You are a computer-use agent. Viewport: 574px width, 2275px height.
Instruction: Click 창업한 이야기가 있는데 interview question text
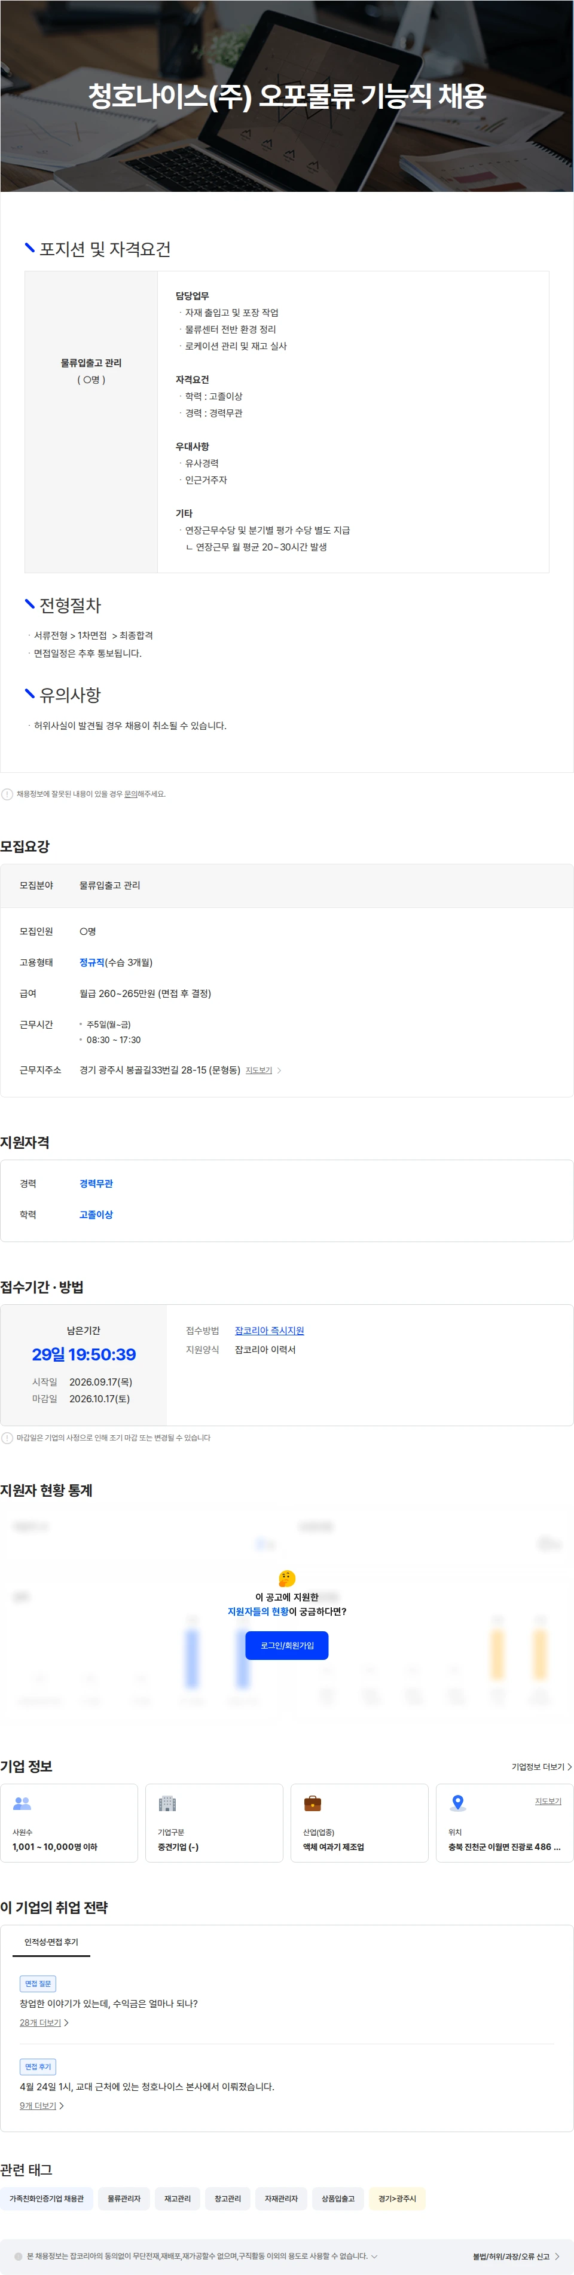pyautogui.click(x=109, y=2004)
